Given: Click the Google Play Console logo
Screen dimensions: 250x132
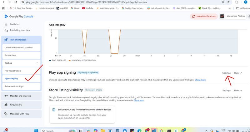Looking at the screenshot, I should (19, 16).
